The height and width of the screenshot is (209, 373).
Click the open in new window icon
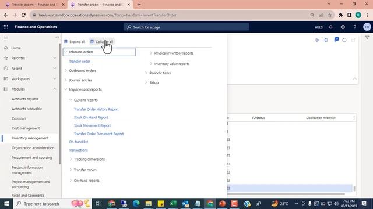[353, 40]
